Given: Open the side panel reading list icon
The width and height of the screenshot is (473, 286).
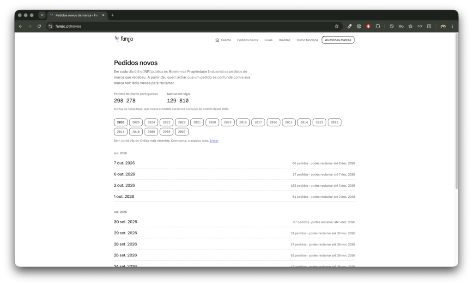Looking at the screenshot, I should tap(429, 26).
